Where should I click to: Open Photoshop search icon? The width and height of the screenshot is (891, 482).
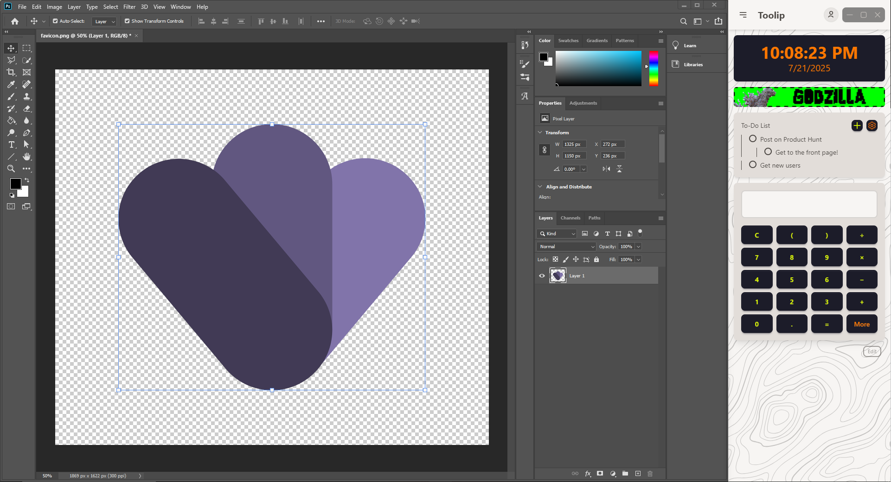point(683,21)
